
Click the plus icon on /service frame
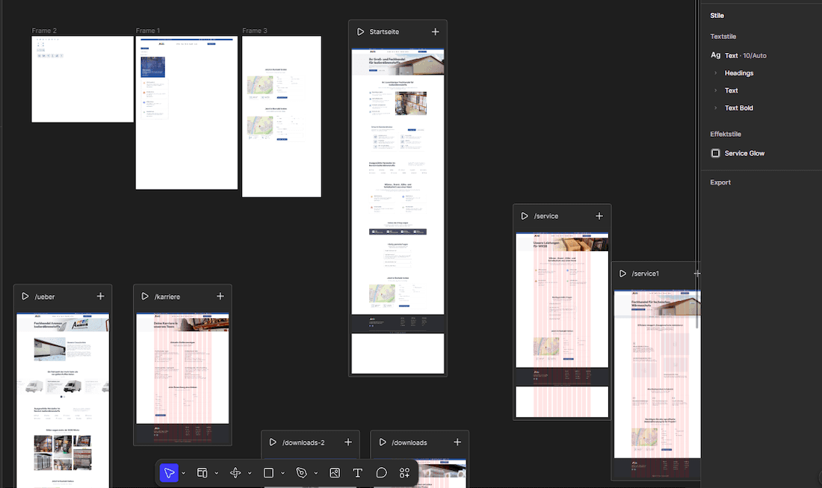click(x=599, y=216)
